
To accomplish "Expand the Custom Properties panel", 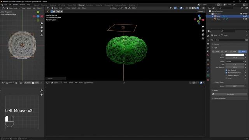I will point(219,98).
